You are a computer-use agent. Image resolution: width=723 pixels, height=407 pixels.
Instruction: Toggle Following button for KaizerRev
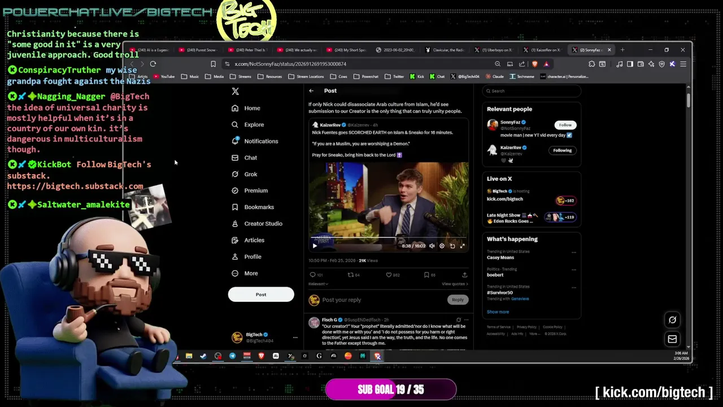point(562,150)
